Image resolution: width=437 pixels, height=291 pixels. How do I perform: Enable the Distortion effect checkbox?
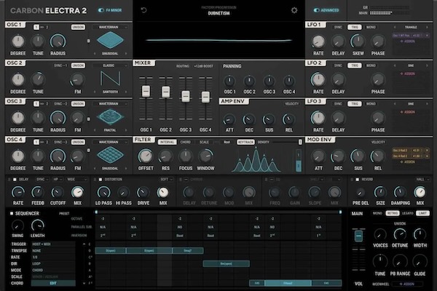[x=101, y=180]
